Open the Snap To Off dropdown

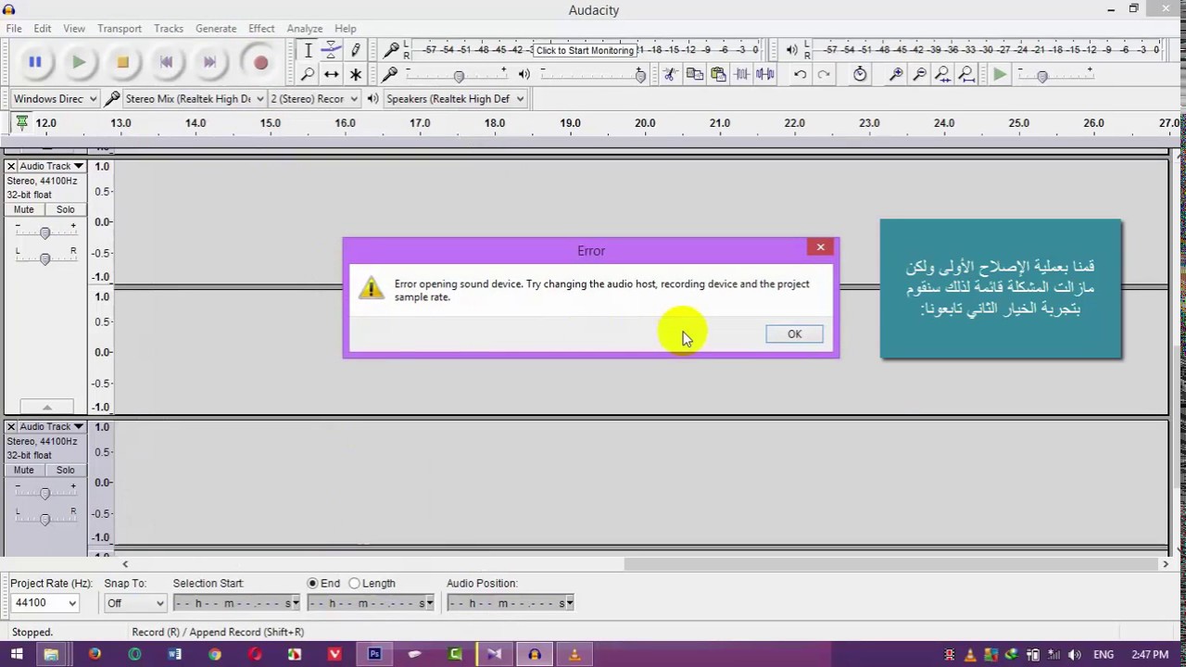tap(135, 603)
